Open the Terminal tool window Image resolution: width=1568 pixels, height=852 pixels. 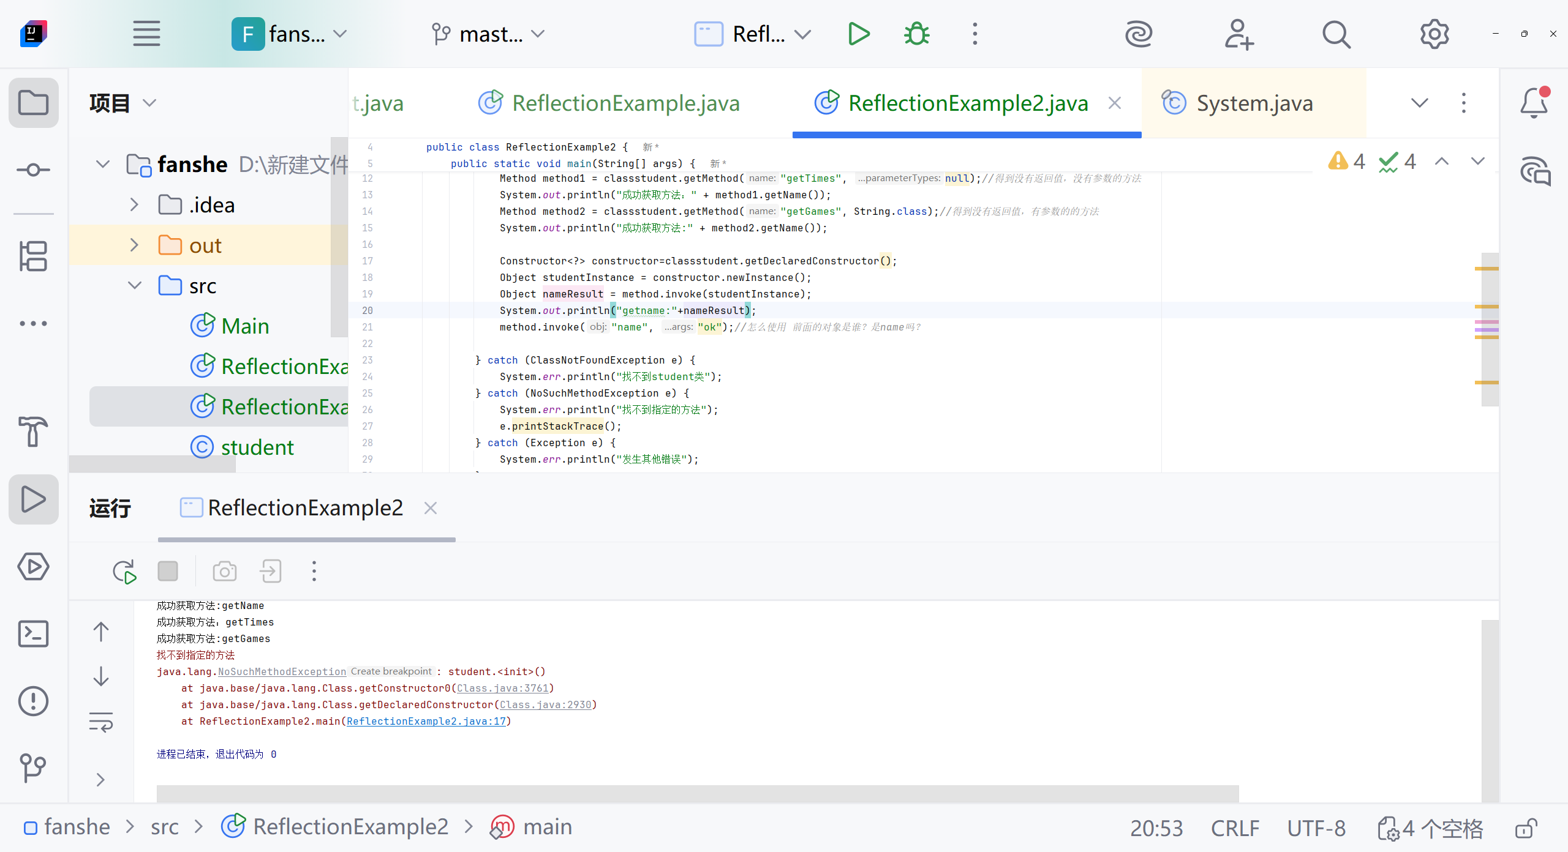[x=33, y=634]
